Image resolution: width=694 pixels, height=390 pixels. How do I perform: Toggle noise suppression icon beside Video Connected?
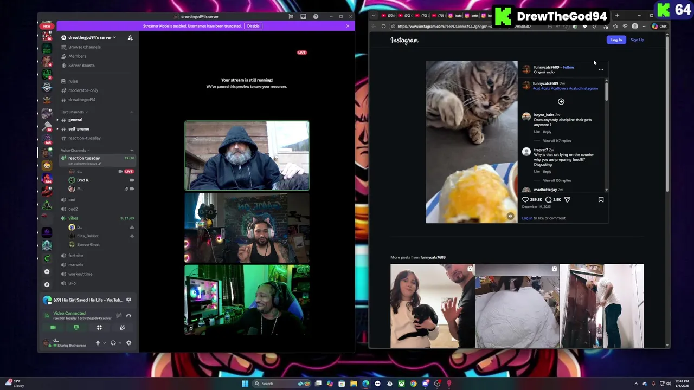[x=119, y=315]
